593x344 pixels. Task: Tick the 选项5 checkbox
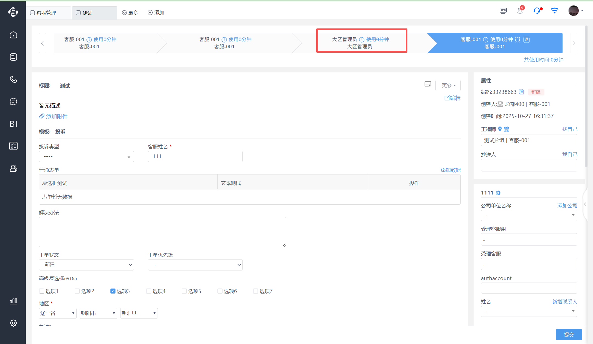coord(184,291)
